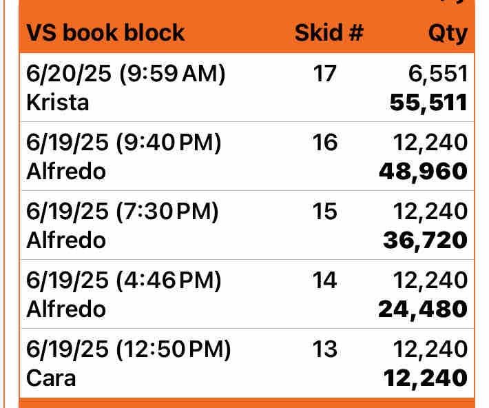Select the operator name Krista

point(58,102)
